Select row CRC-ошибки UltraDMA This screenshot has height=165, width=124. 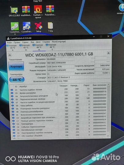click(x=60, y=136)
